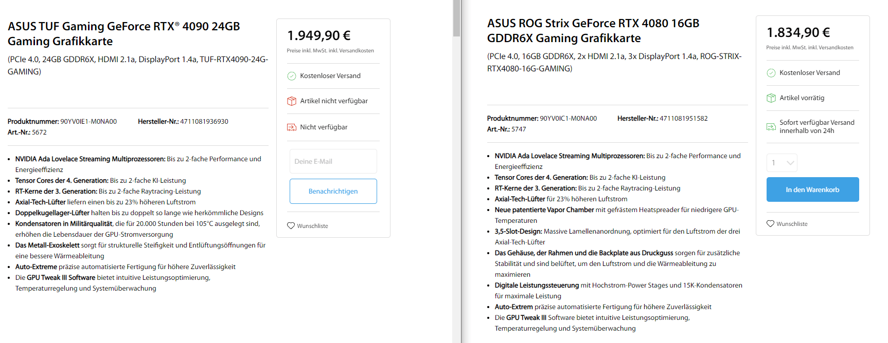Viewport: 888px width, 343px height.
Task: Click the 1.834,90 € price
Action: [798, 32]
